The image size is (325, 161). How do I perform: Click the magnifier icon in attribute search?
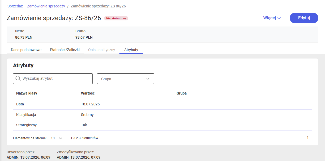click(18, 79)
